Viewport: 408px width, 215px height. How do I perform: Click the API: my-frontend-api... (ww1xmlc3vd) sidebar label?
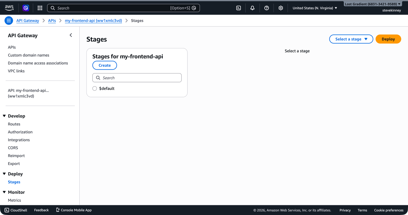tap(28, 93)
